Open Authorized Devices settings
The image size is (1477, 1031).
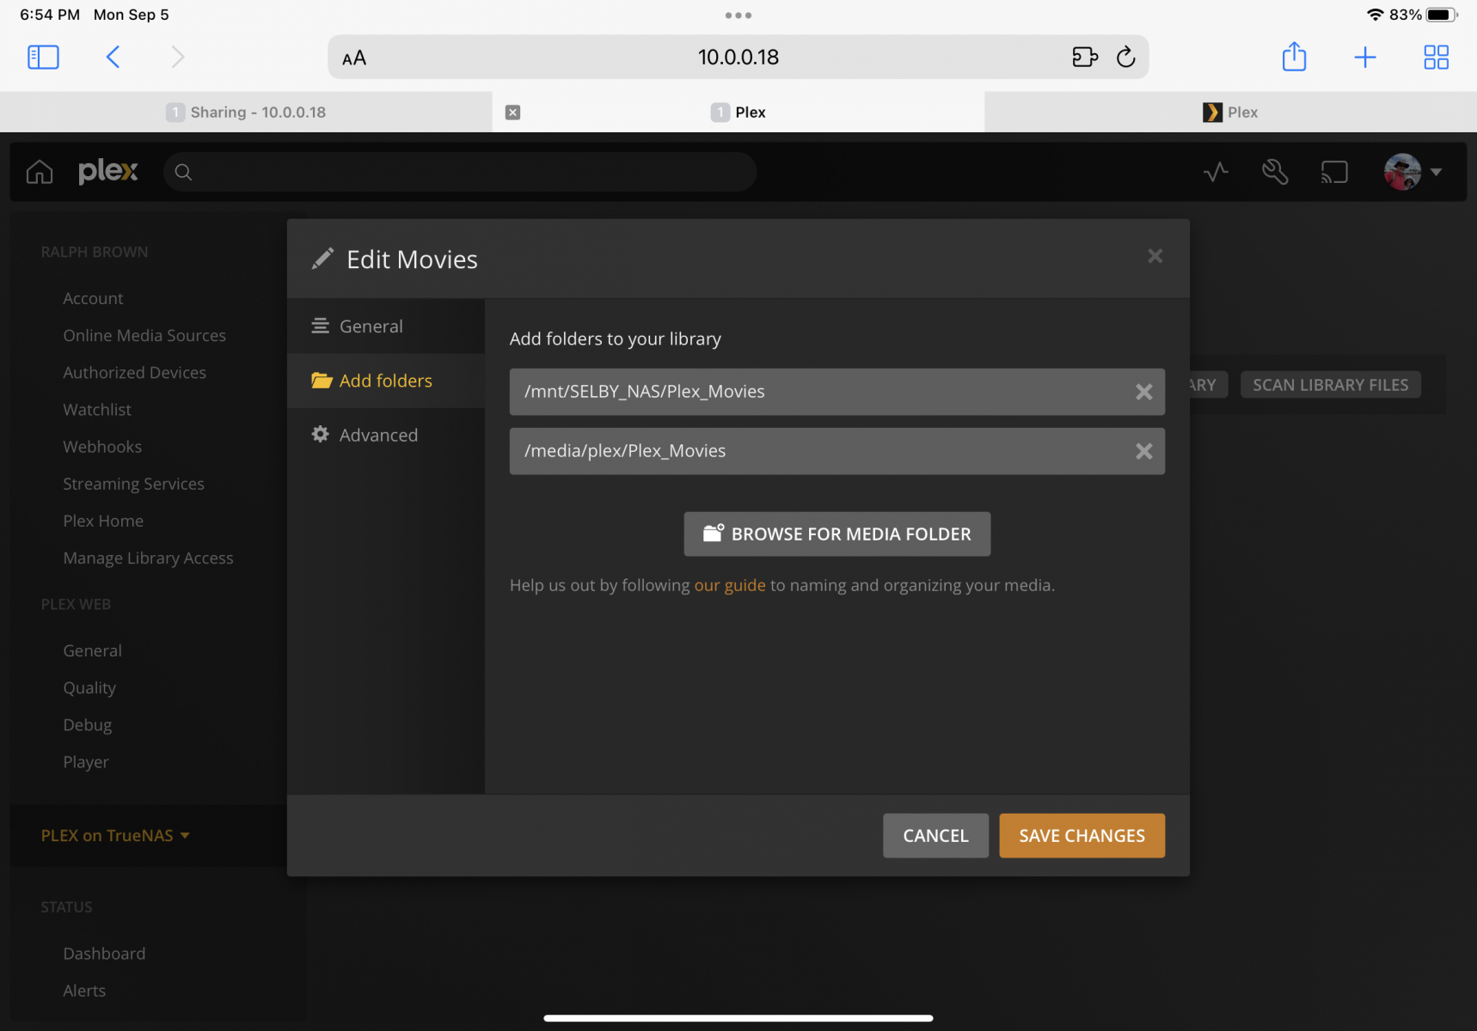(x=134, y=372)
